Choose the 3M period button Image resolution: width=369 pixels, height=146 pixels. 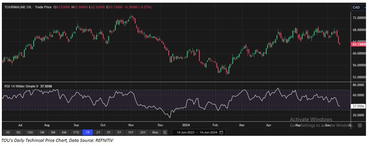point(53,132)
